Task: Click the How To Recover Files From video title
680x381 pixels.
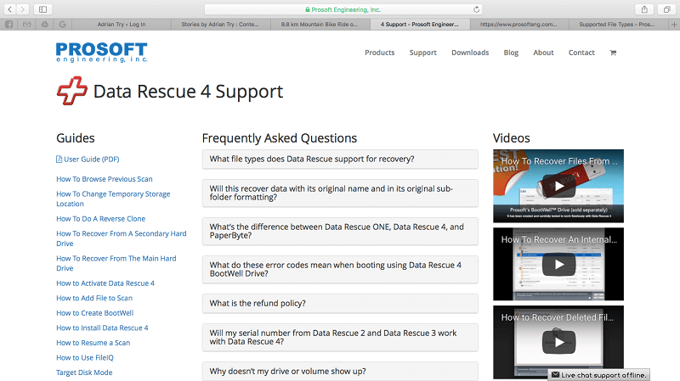Action: (x=559, y=161)
